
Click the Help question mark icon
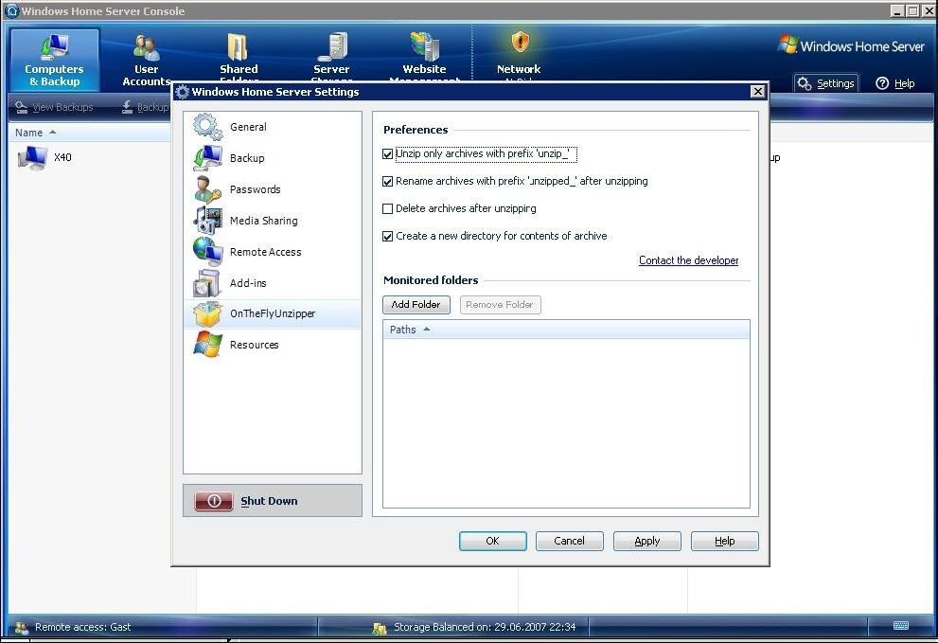(x=882, y=83)
